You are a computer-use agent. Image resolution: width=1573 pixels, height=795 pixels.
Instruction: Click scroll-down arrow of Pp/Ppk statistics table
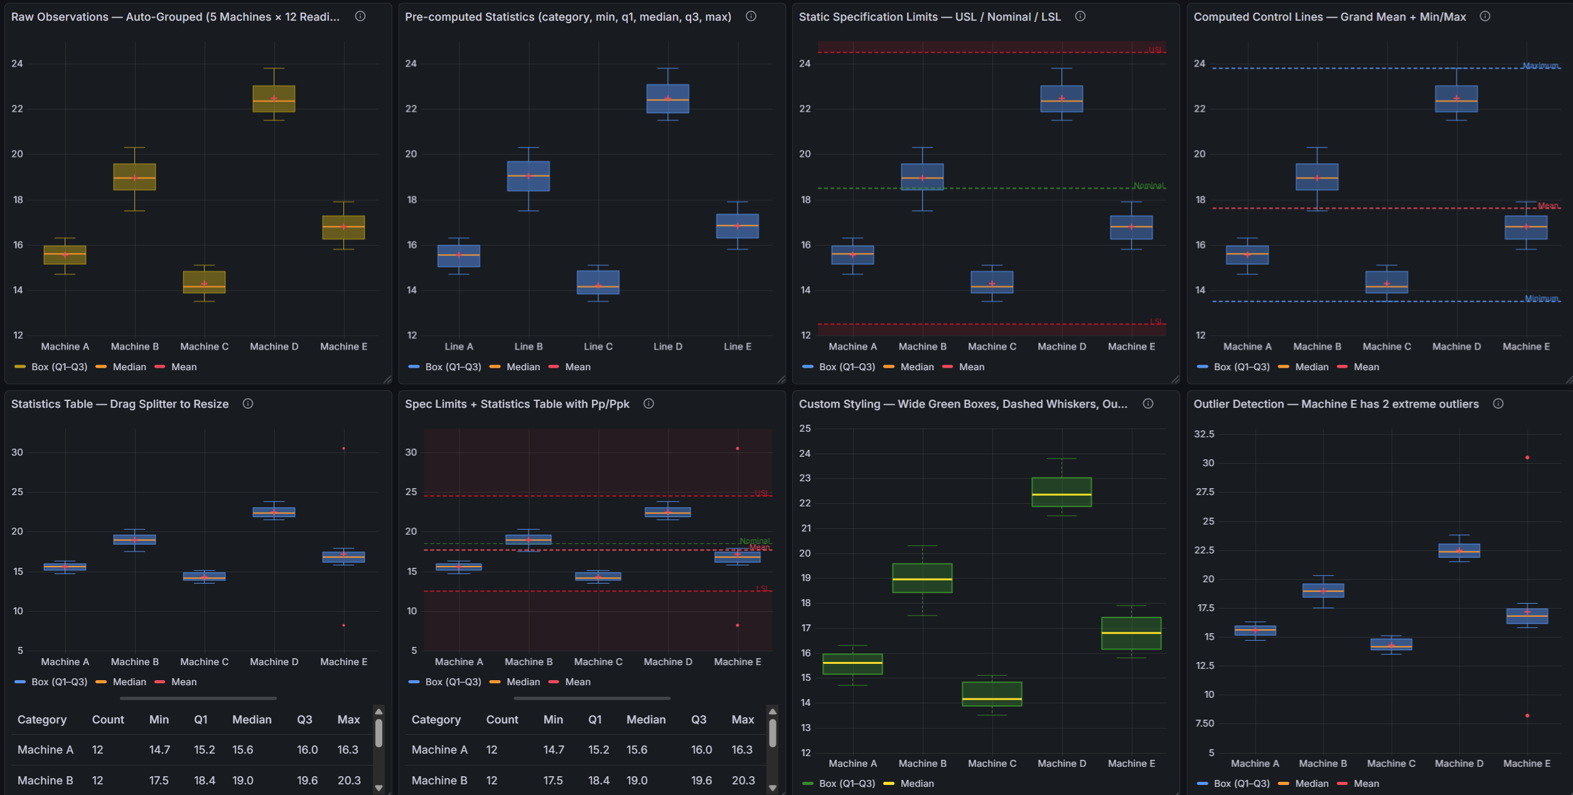[x=773, y=787]
